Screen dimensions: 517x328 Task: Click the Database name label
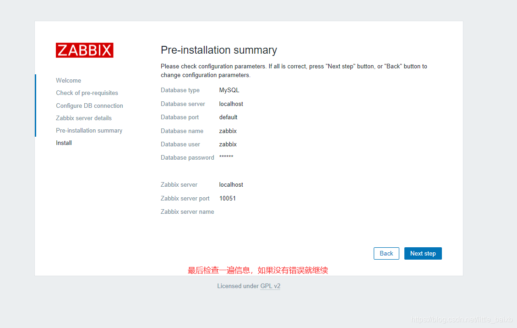coord(182,131)
